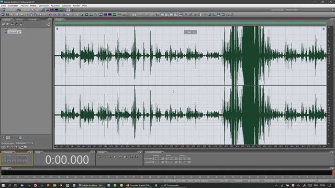Click the Zoom Out Horizontally icon
This screenshot has width=335, height=188.
click(105, 157)
